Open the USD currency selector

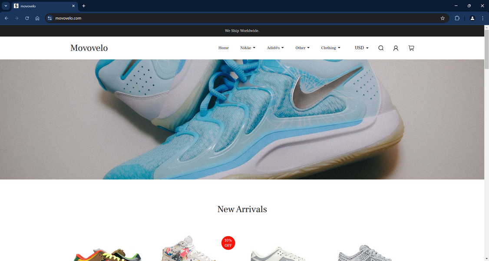[361, 48]
